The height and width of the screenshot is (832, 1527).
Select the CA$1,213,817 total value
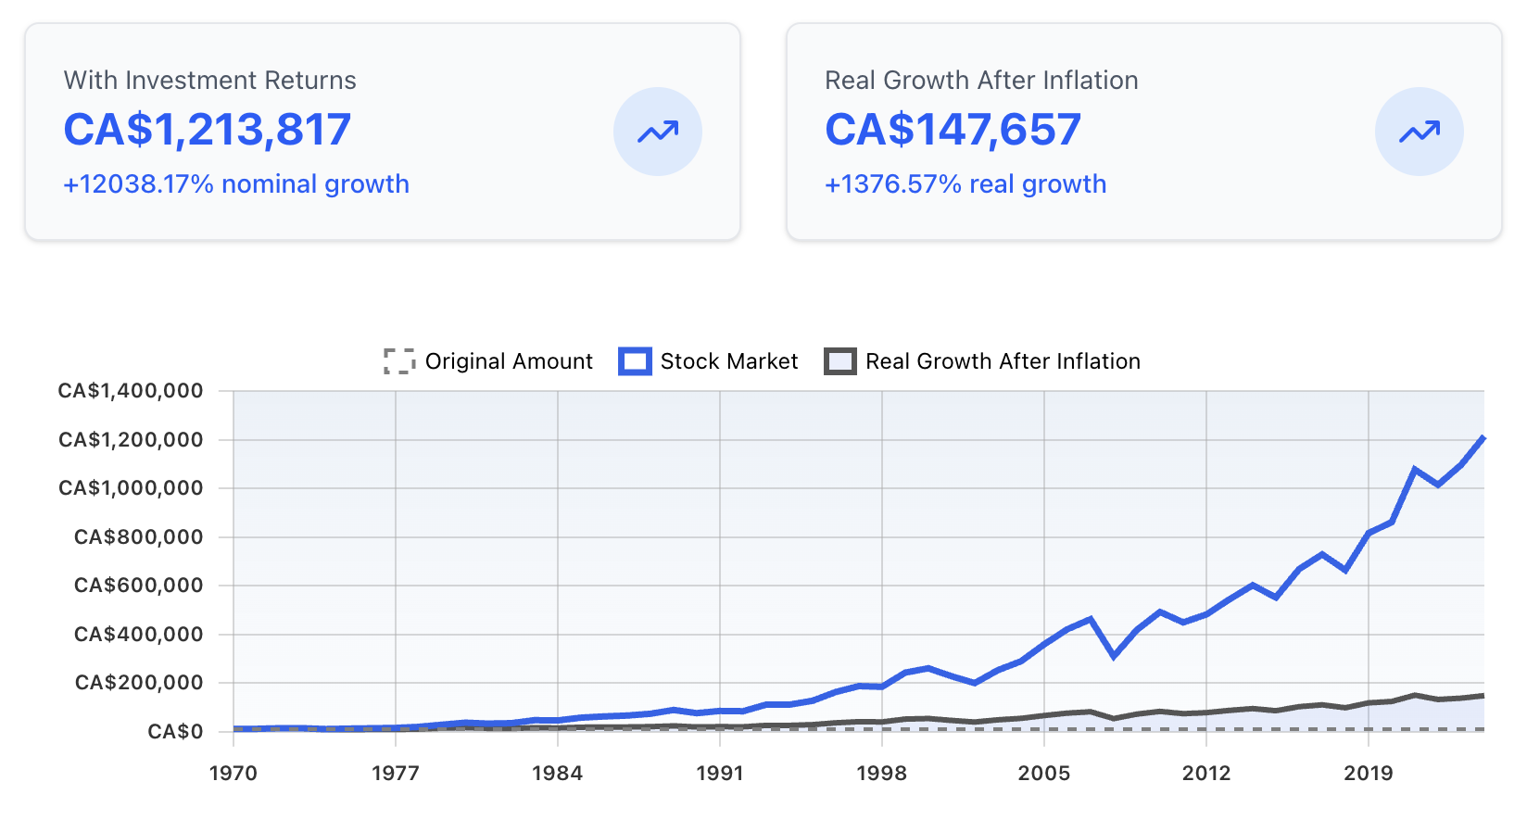pos(208,130)
